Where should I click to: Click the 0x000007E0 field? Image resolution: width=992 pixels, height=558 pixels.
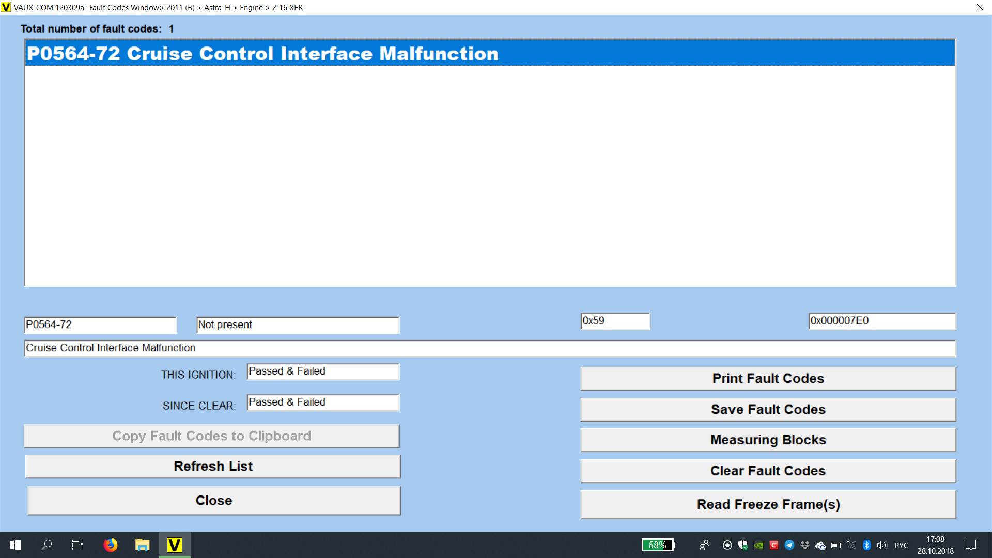[x=881, y=321]
